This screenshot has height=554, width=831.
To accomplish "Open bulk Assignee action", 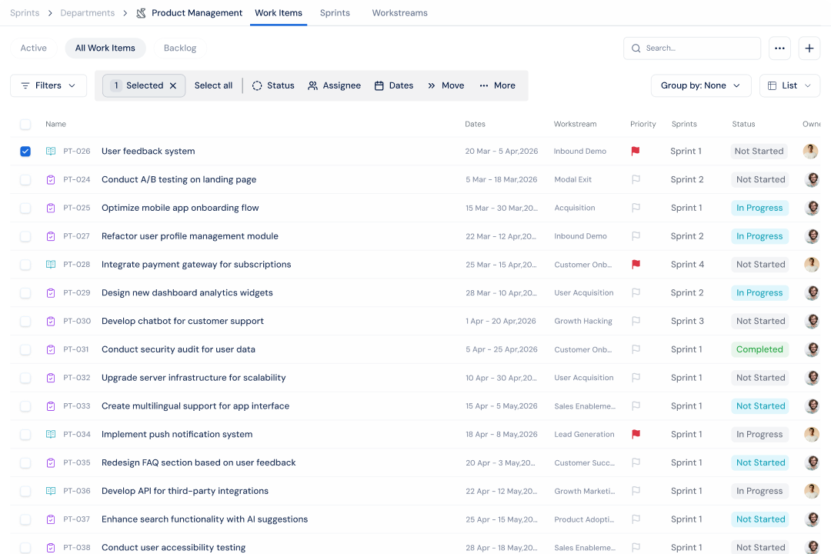I will [x=334, y=85].
